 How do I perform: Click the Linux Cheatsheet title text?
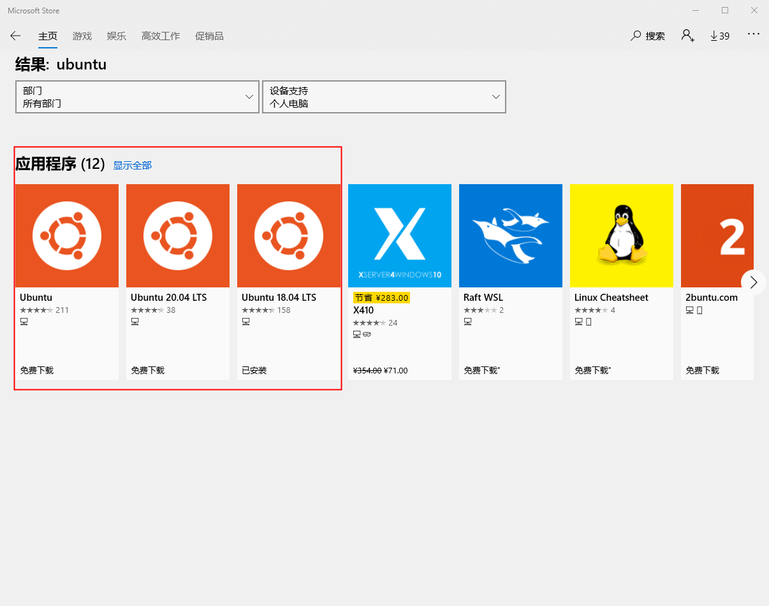coord(612,298)
